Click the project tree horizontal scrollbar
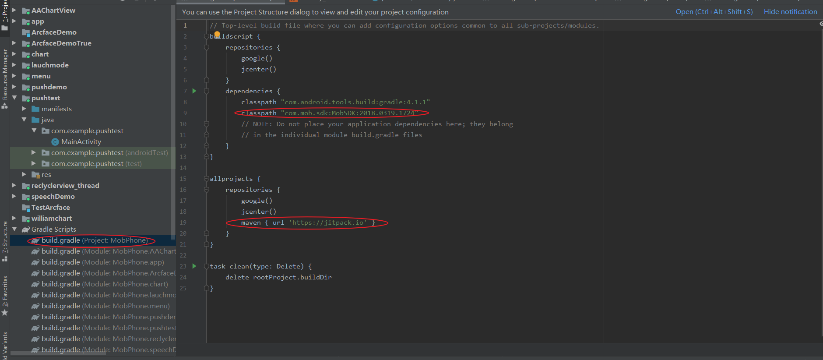 coord(58,353)
